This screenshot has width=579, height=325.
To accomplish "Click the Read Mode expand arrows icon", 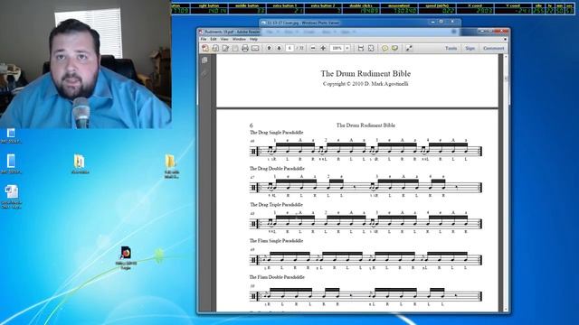I will coord(409,48).
